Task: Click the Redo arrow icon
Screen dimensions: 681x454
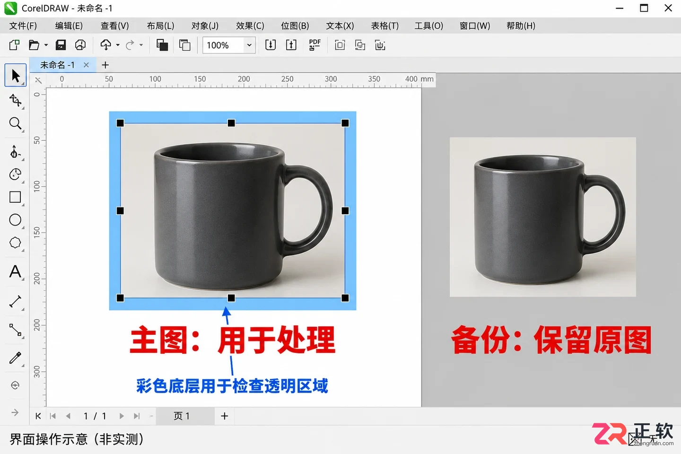Action: click(x=130, y=45)
